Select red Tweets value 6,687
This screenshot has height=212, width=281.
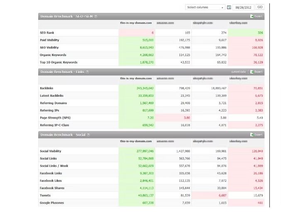coord(222,195)
